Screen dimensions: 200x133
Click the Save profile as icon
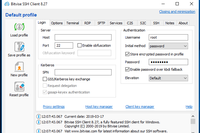[19, 47]
